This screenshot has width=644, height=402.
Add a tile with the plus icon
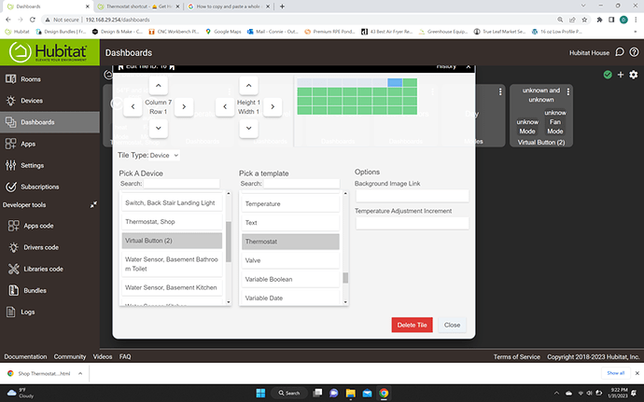[x=621, y=75]
